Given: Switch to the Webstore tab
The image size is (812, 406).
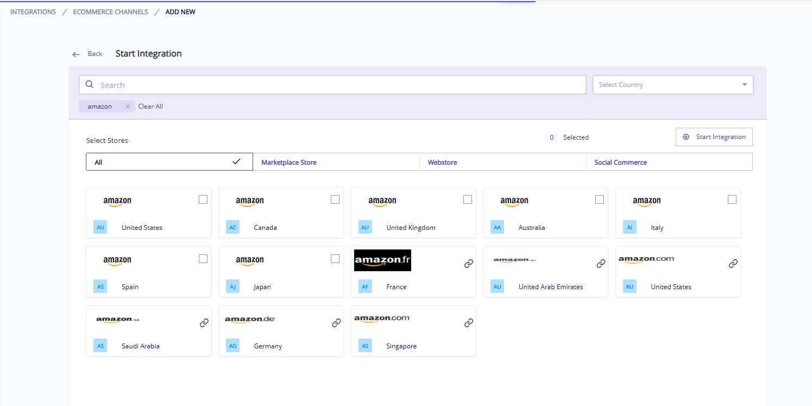Looking at the screenshot, I should pyautogui.click(x=503, y=162).
